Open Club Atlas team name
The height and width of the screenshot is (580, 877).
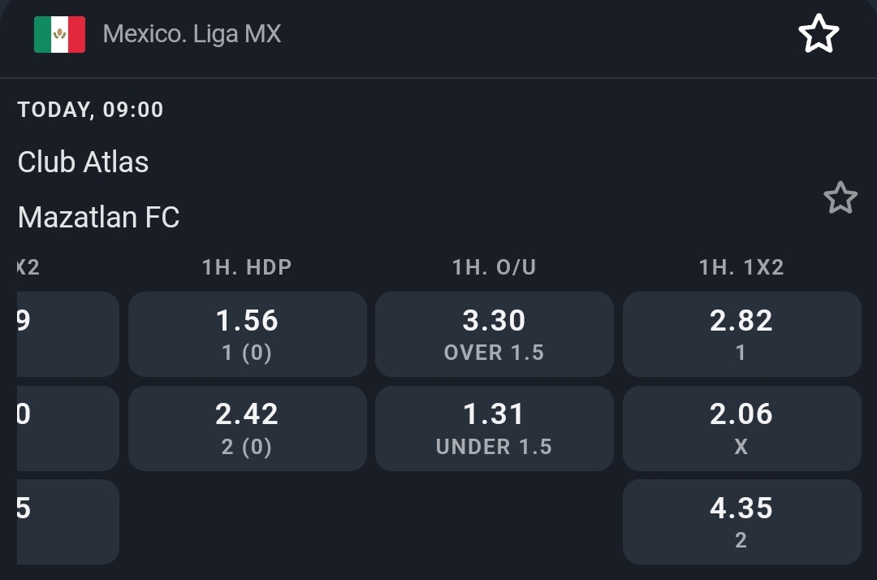[x=83, y=162]
